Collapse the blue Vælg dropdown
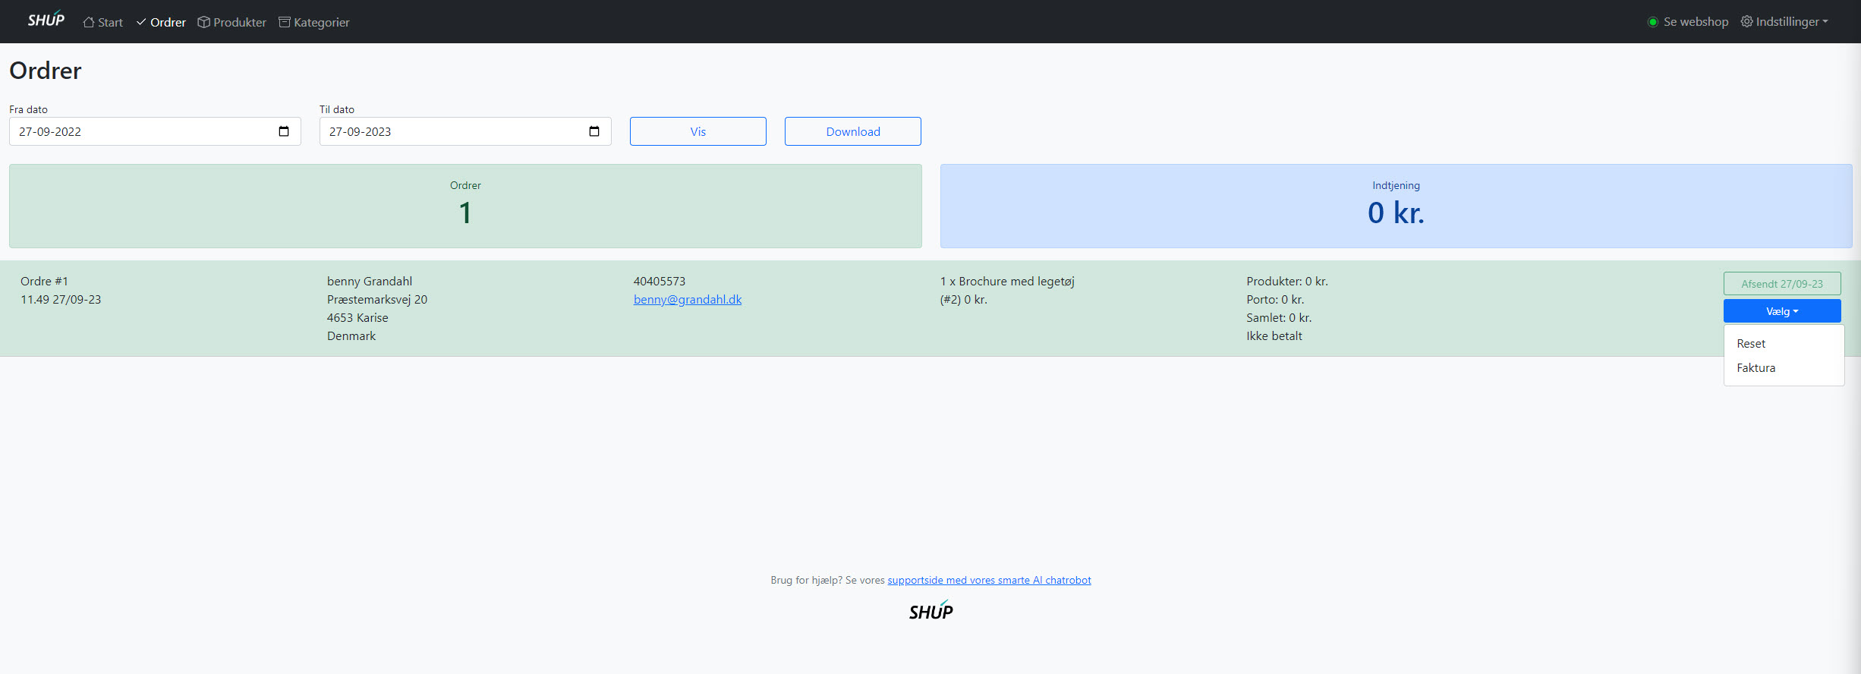The height and width of the screenshot is (674, 1861). click(x=1781, y=311)
